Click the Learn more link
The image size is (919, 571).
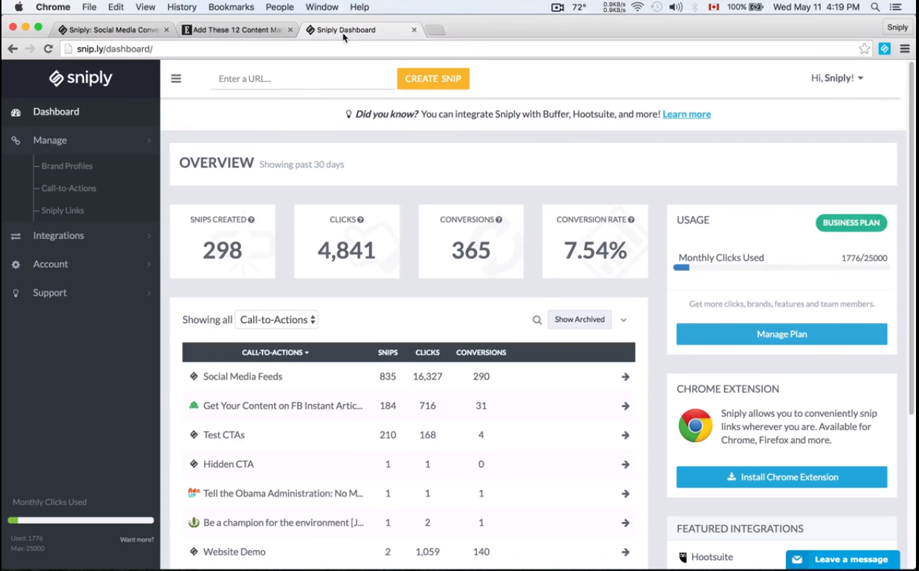pos(685,114)
